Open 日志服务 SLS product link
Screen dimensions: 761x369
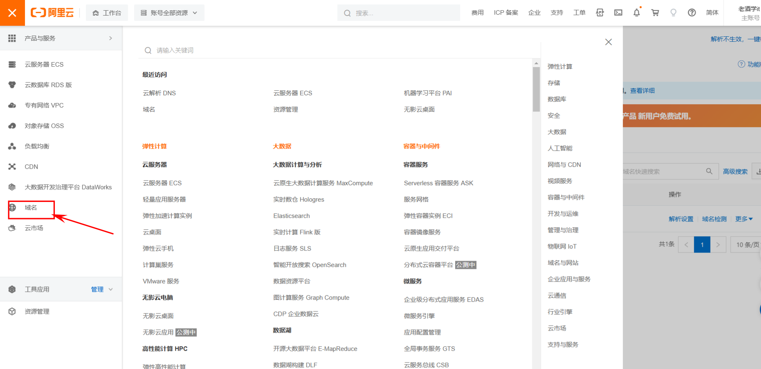[x=292, y=248]
